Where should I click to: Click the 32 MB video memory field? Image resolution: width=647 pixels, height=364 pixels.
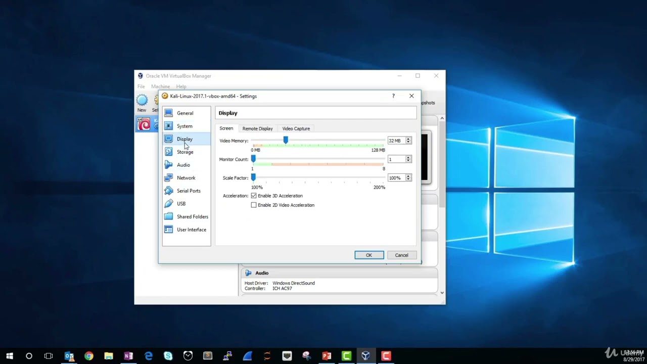pos(396,141)
